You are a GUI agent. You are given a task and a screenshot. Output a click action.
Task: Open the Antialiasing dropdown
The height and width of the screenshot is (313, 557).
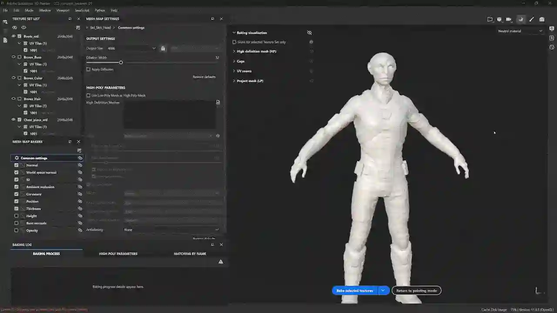coord(171,230)
